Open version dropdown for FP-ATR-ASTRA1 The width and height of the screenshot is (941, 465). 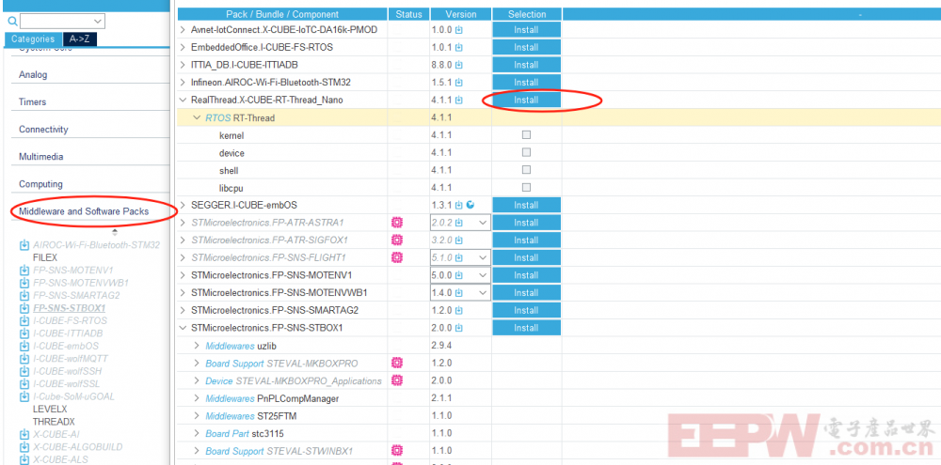[x=482, y=223]
